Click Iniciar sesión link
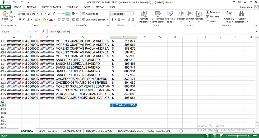The height and width of the screenshot is (138, 259). point(246,7)
